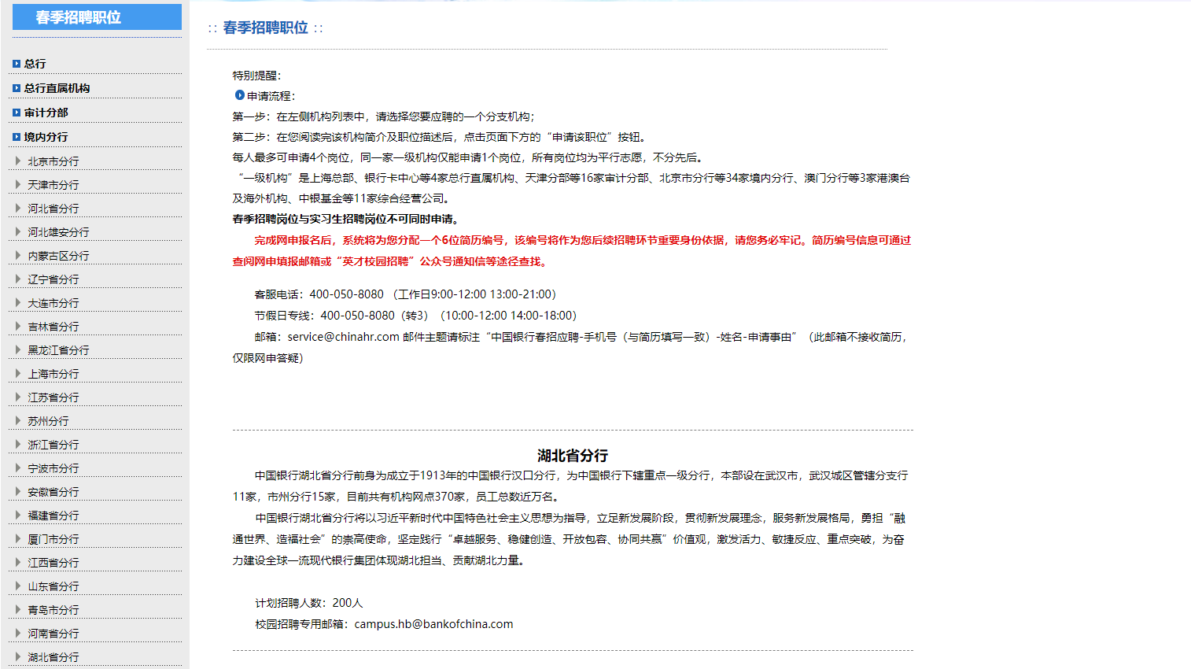Select 浙江省分行 in the branch list

(x=53, y=445)
